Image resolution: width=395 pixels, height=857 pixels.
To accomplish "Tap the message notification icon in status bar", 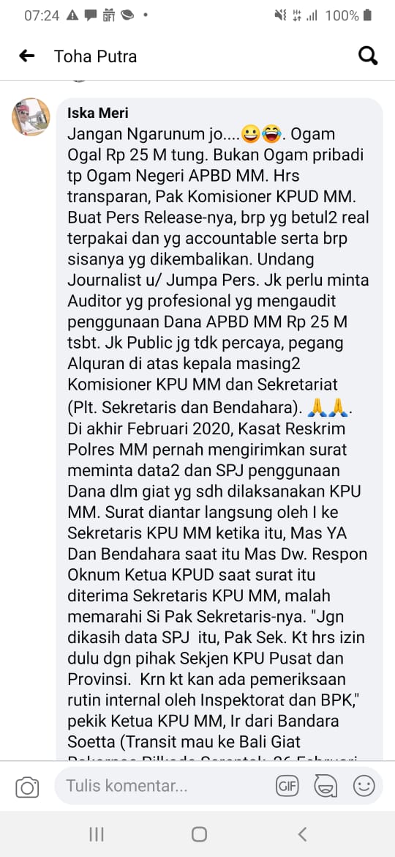I will pos(91,16).
